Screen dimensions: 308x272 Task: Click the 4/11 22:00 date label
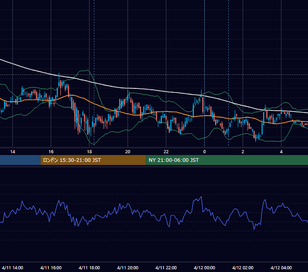(x=166, y=267)
